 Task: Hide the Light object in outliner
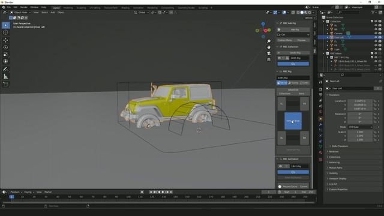tap(376, 49)
